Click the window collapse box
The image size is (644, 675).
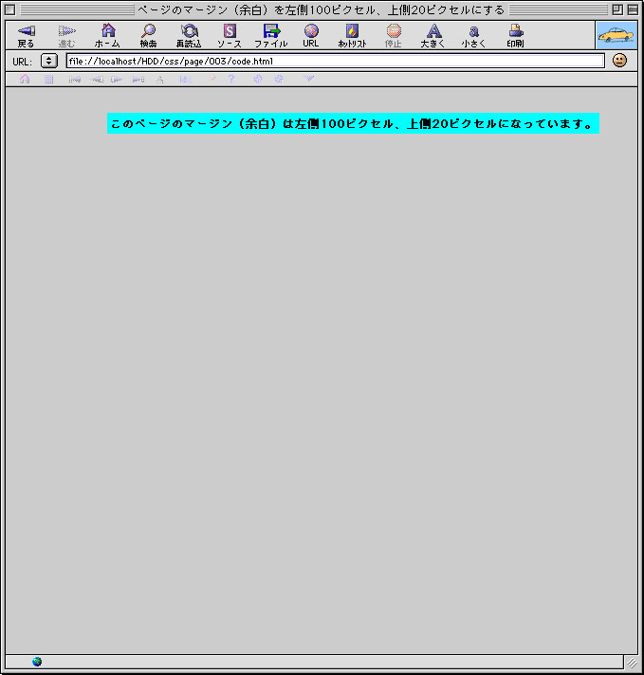tap(633, 9)
